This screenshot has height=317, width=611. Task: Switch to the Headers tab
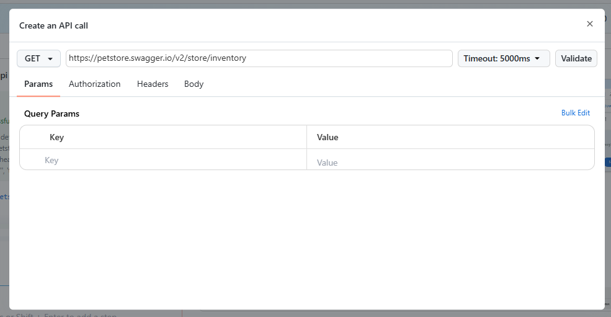[x=153, y=84]
